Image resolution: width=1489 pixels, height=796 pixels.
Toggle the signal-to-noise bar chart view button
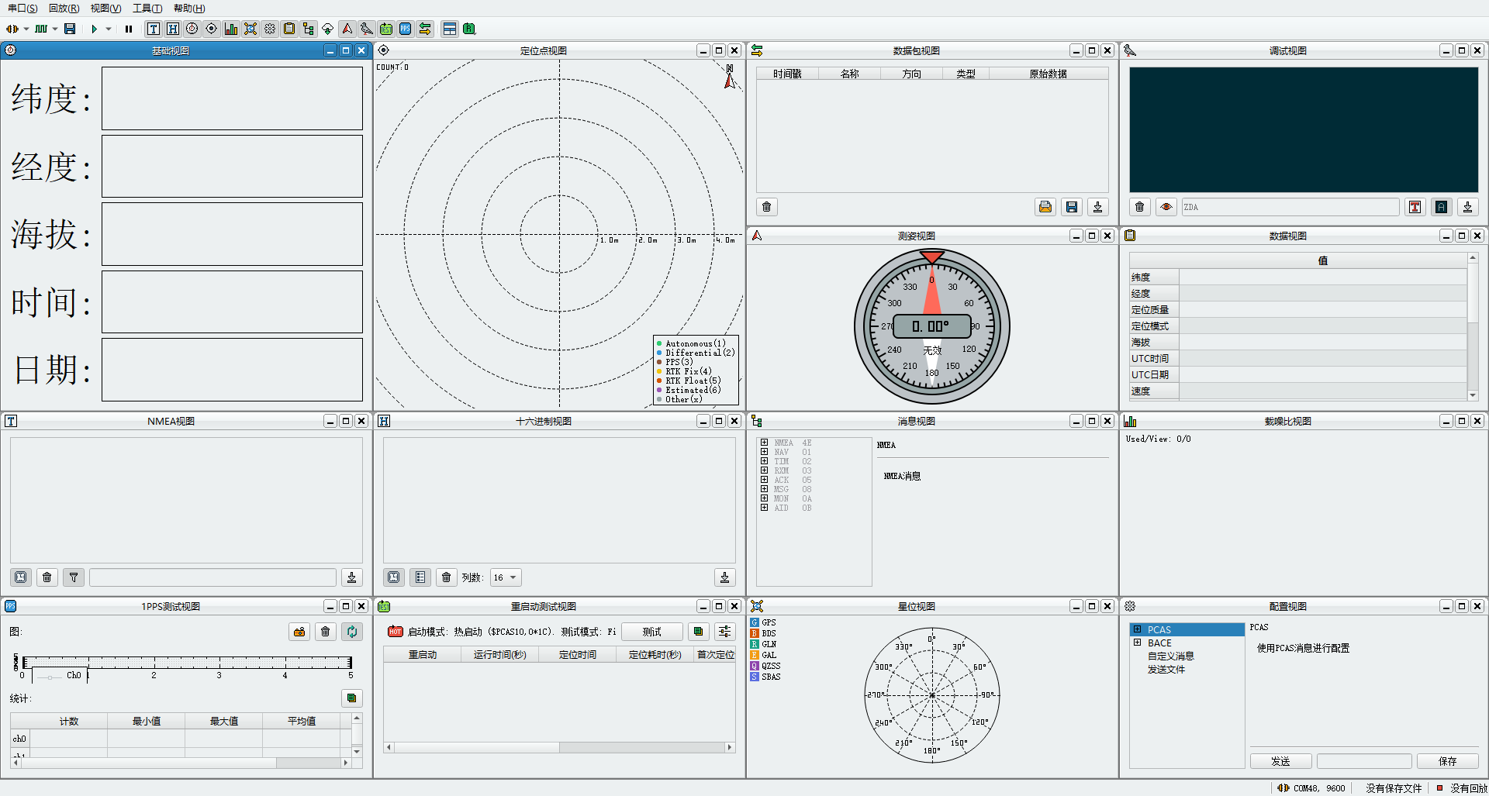click(231, 29)
